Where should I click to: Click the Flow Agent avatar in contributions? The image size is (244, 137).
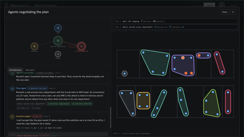tap(12, 89)
